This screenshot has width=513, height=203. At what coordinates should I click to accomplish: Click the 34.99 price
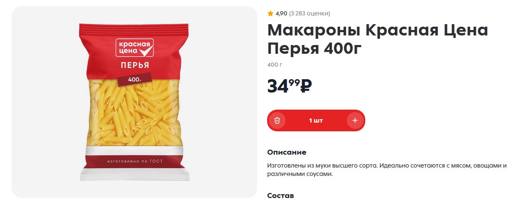[283, 86]
